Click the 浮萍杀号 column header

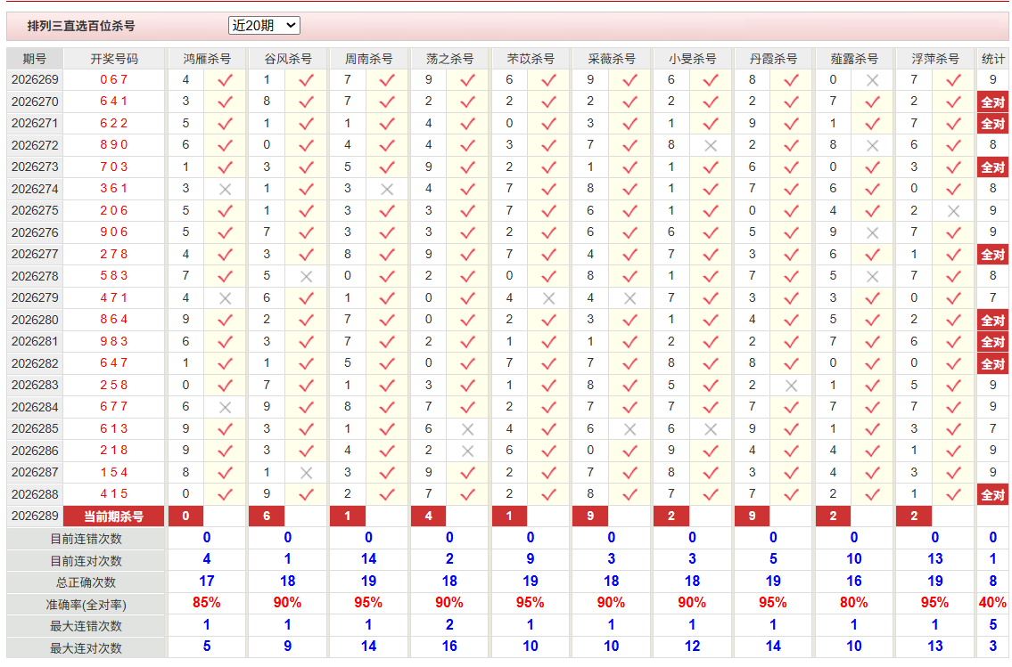click(x=934, y=59)
